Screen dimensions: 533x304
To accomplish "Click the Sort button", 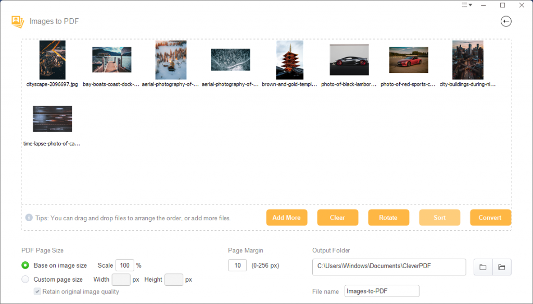I will coord(439,218).
